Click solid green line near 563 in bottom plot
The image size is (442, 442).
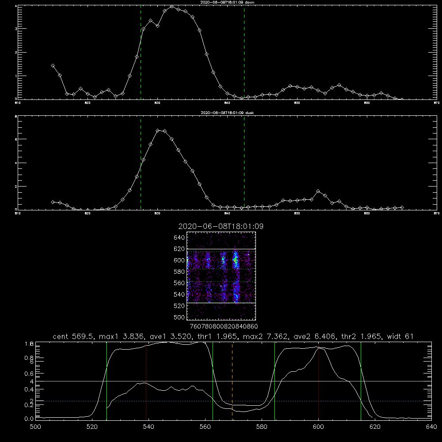[x=213, y=381]
